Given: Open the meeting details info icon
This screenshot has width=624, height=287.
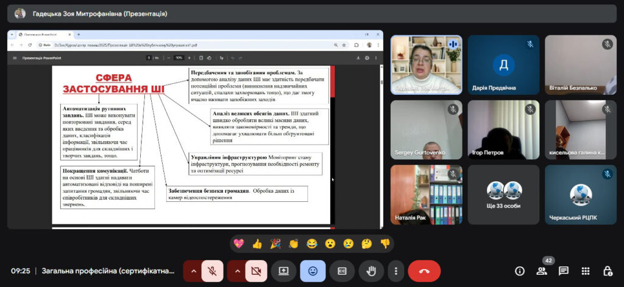Looking at the screenshot, I should coord(520,271).
